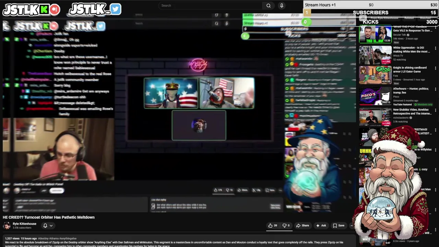This screenshot has width=439, height=247.
Task: Save the video to a playlist
Action: pyautogui.click(x=339, y=225)
